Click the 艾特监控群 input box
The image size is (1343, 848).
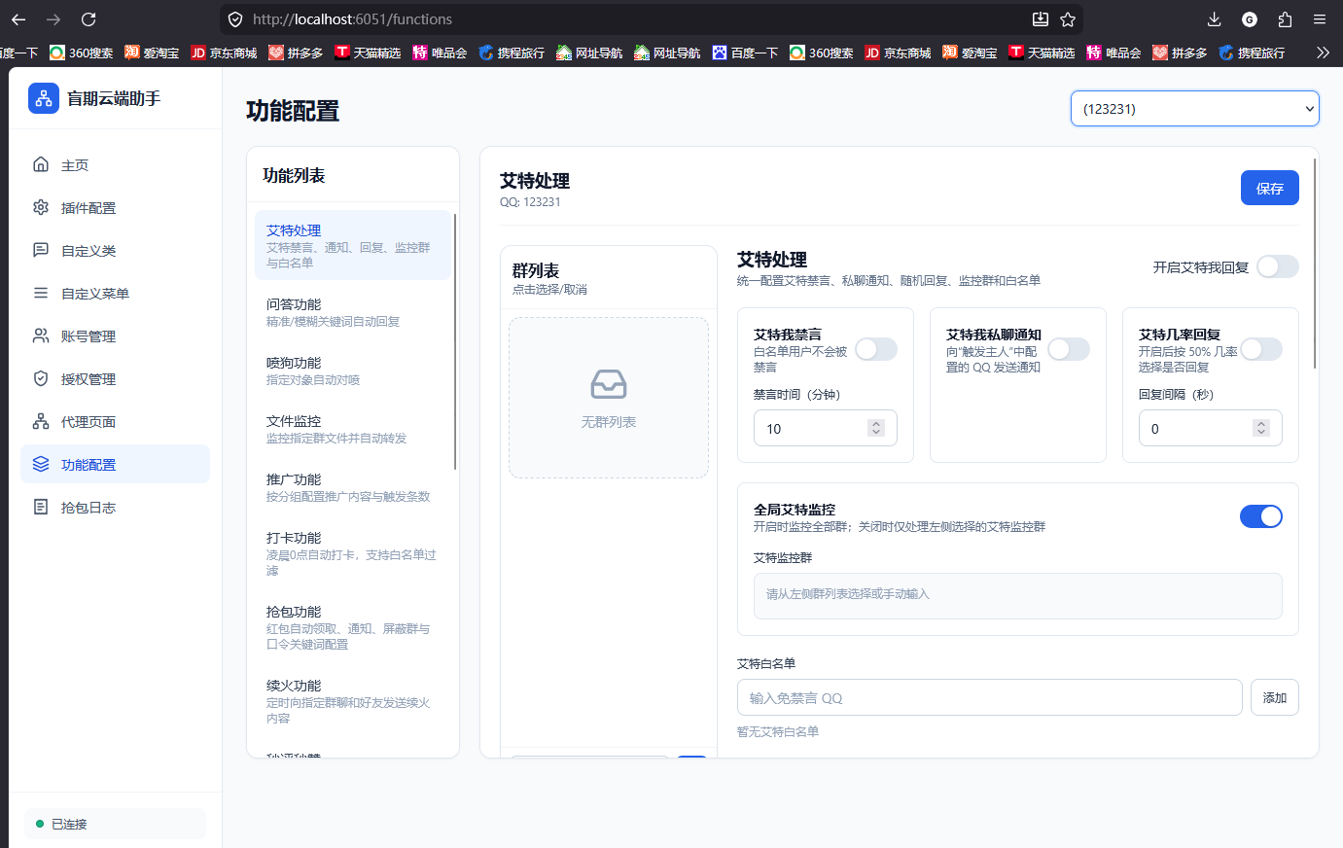1018,596
